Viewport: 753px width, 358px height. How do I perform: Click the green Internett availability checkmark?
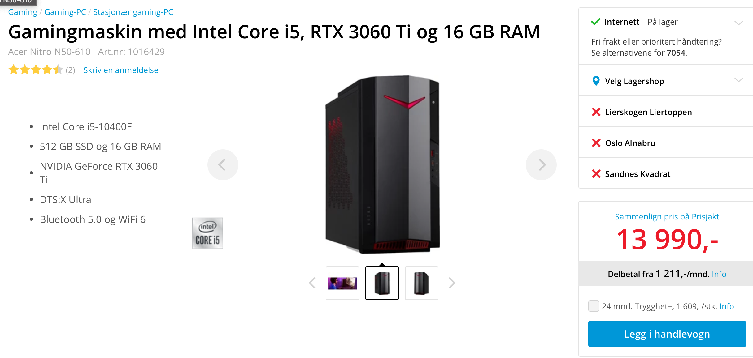pyautogui.click(x=596, y=22)
